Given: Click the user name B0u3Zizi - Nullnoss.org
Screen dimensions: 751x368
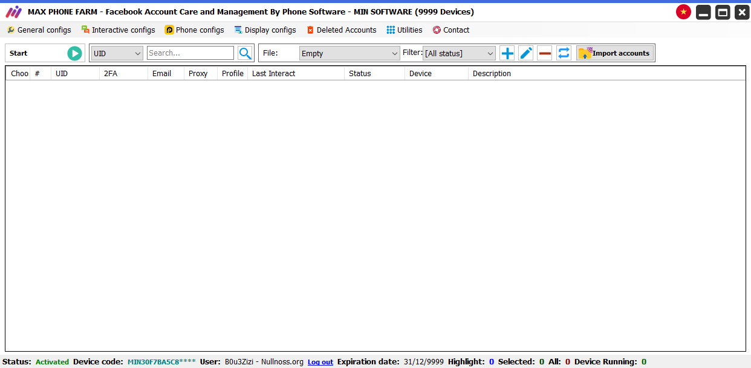Looking at the screenshot, I should pos(264,362).
